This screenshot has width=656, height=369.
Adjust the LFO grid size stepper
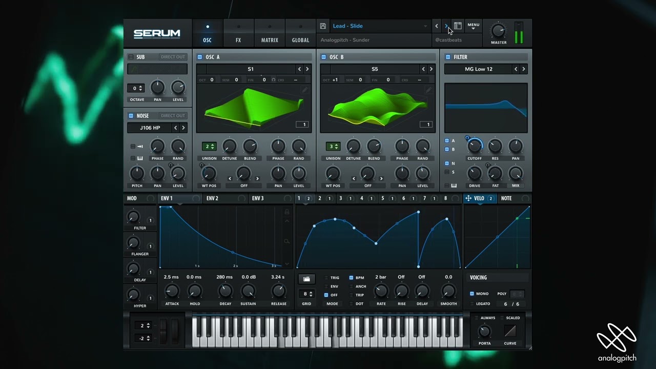306,294
